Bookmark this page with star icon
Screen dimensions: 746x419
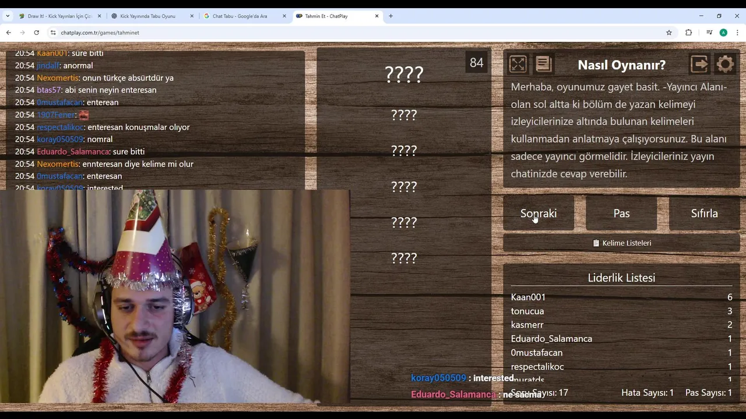[669, 33]
